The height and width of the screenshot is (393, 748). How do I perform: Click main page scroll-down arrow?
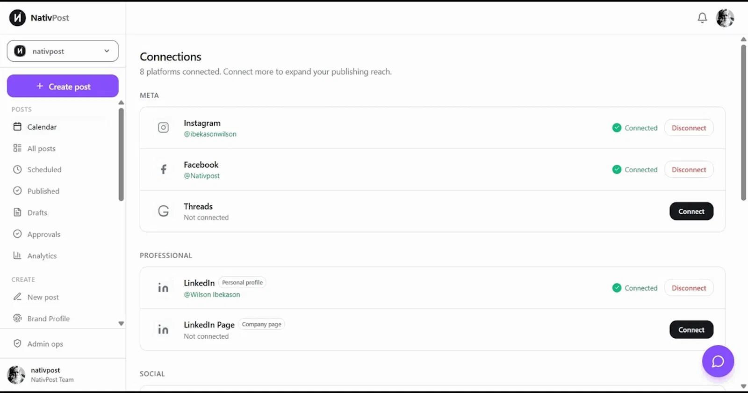743,386
